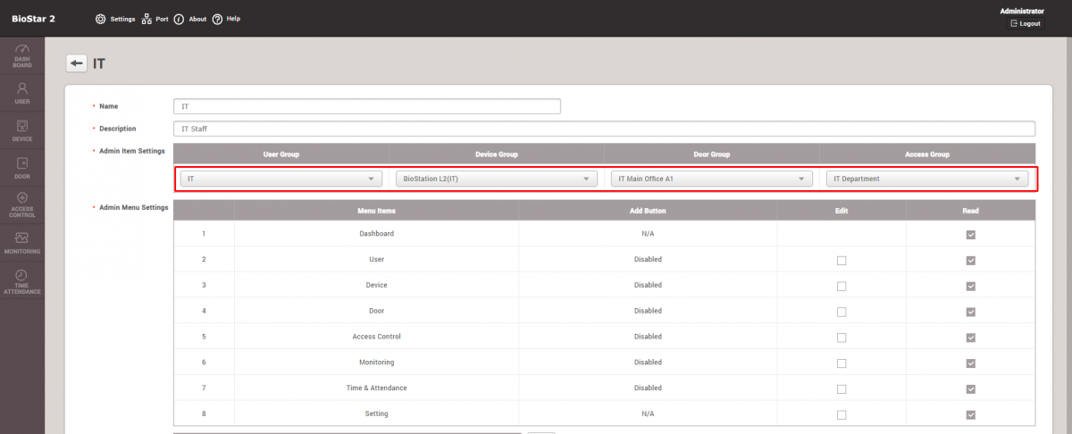Open Time Attendance sidebar icon
This screenshot has height=434, width=1072.
(22, 280)
